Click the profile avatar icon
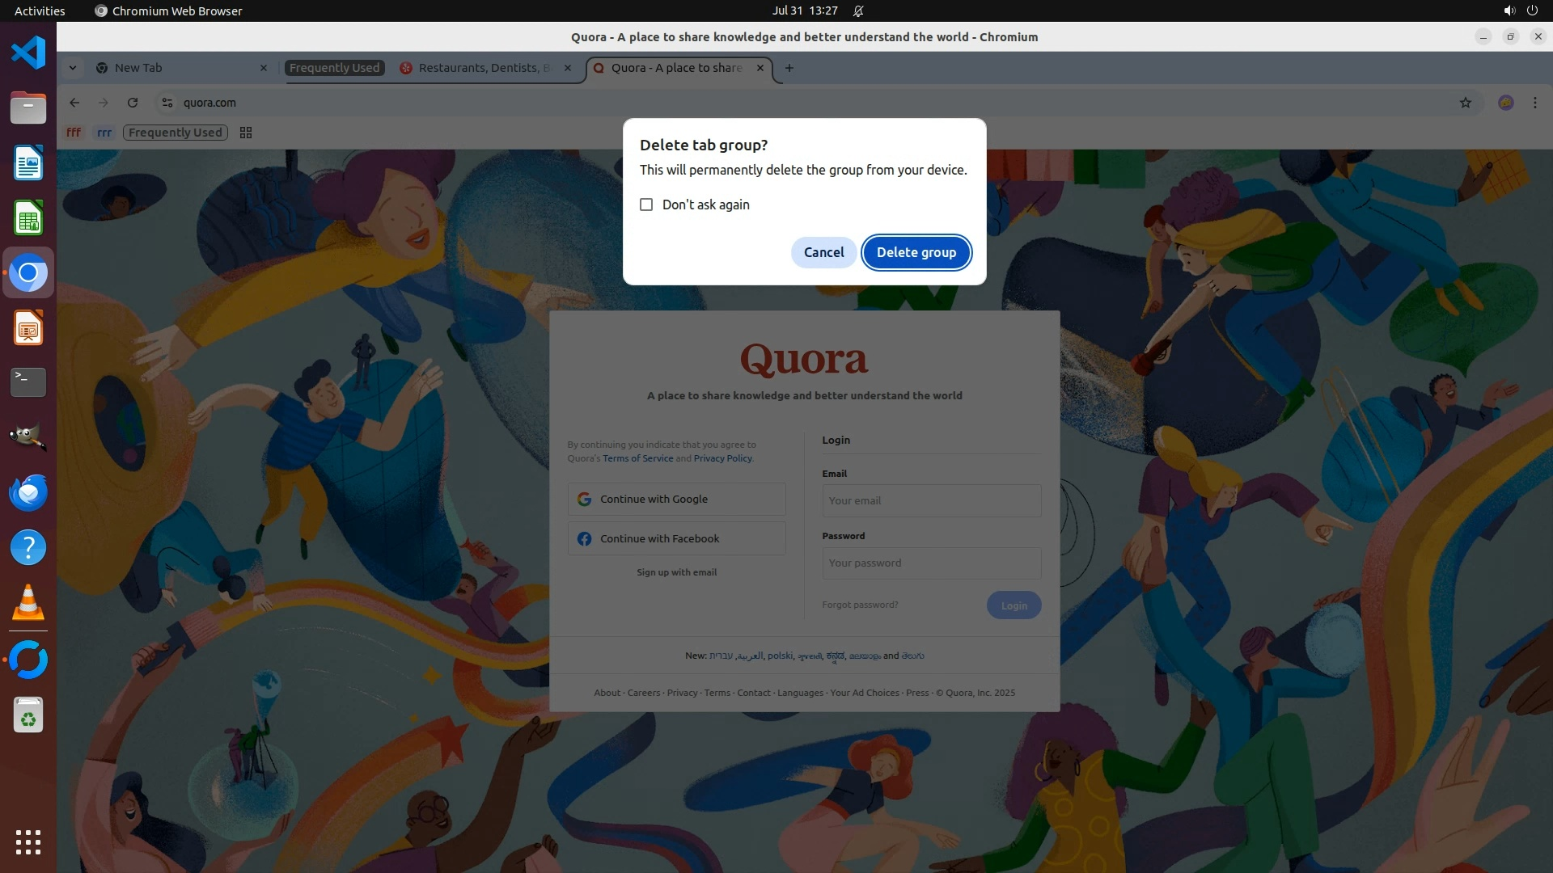 (1505, 103)
